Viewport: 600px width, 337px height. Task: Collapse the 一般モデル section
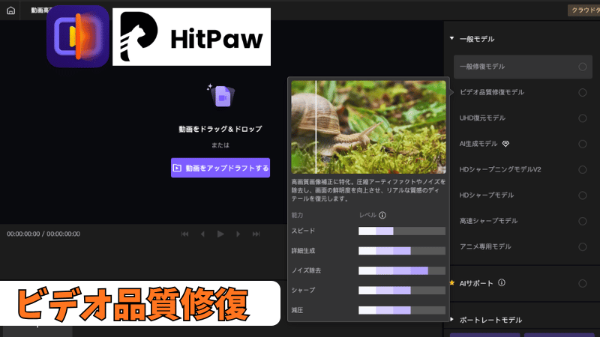[x=451, y=38]
